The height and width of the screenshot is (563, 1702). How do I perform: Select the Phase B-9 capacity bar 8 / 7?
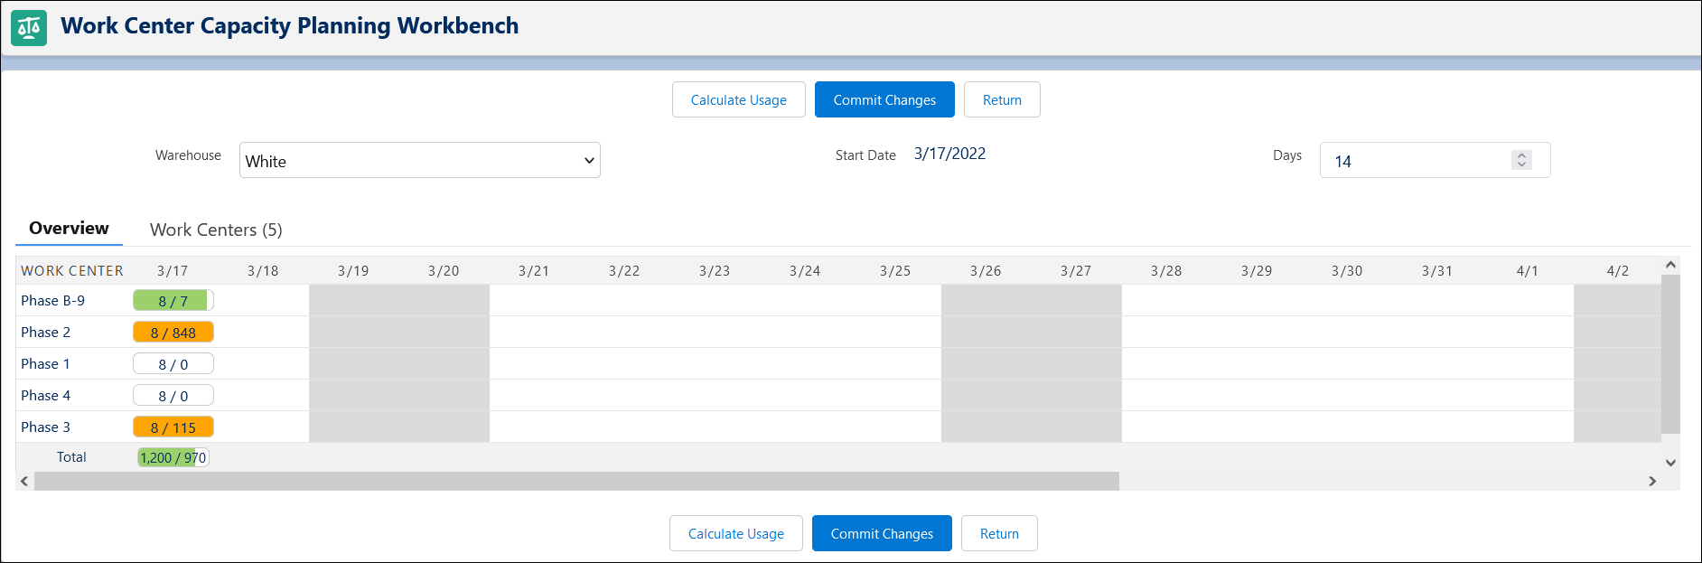[x=173, y=301]
